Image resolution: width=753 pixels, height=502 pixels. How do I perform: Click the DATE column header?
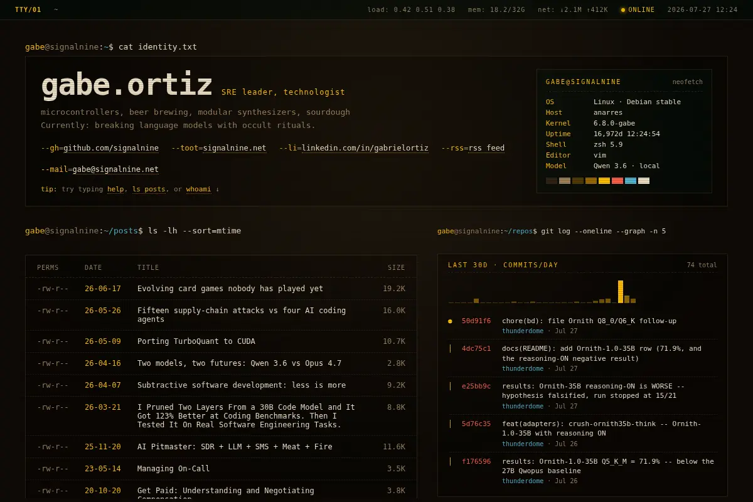tap(93, 267)
